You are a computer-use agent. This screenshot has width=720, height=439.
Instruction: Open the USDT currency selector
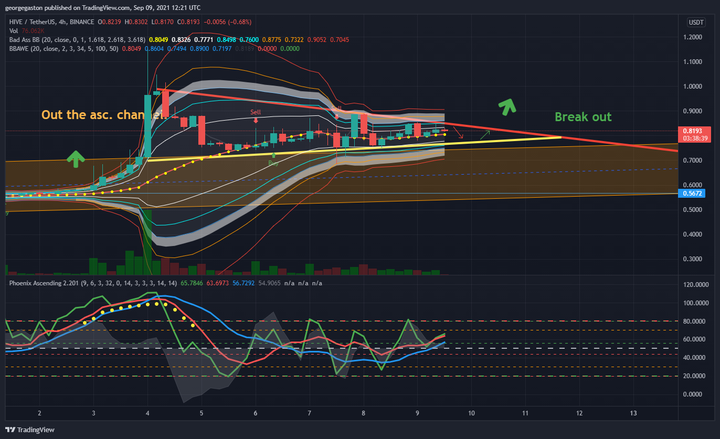pyautogui.click(x=696, y=22)
